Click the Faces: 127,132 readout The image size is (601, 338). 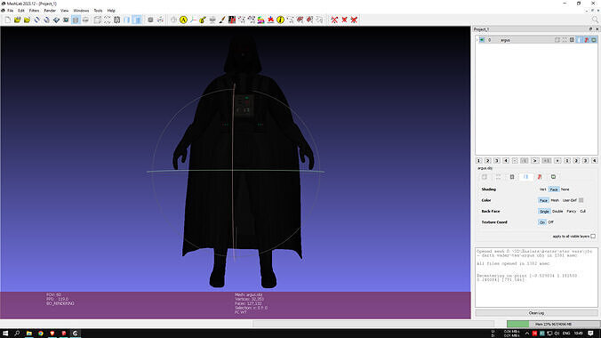click(248, 303)
